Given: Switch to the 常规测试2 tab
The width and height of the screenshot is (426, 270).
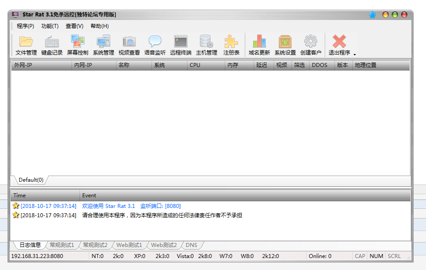Looking at the screenshot, I should [95, 245].
